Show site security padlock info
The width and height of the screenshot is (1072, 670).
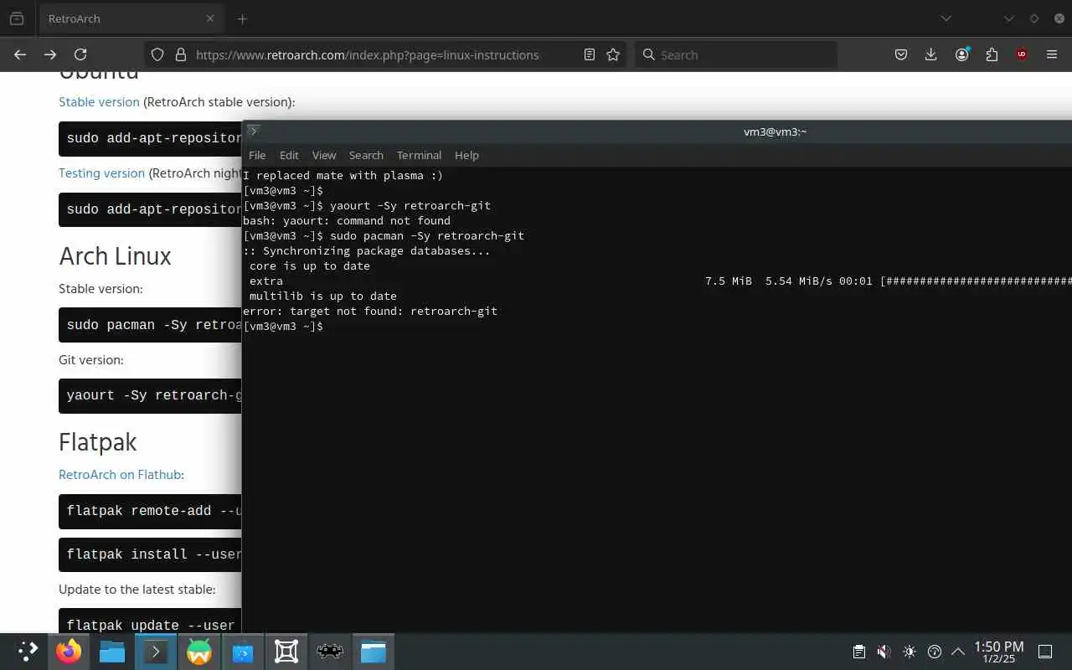[x=180, y=54]
